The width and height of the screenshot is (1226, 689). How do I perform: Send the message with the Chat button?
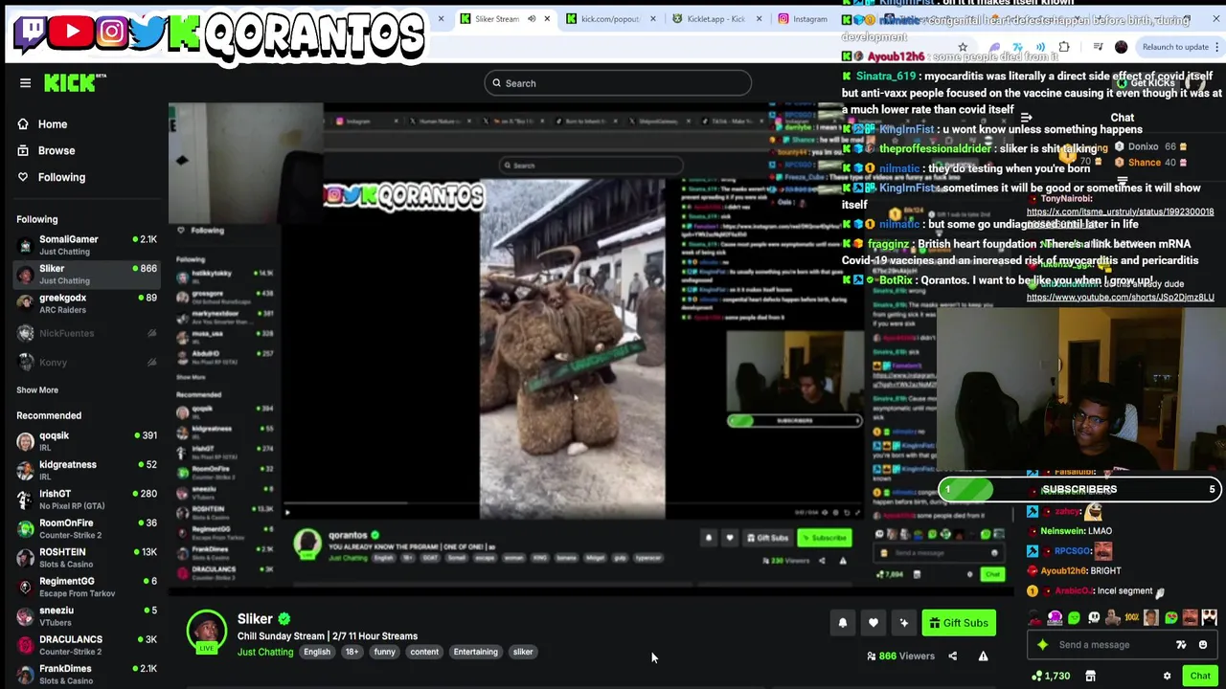click(1200, 677)
